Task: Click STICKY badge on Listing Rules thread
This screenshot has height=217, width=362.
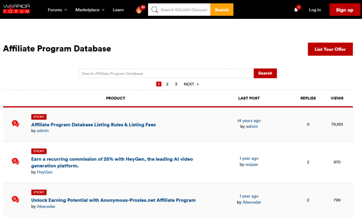Action: [x=39, y=117]
